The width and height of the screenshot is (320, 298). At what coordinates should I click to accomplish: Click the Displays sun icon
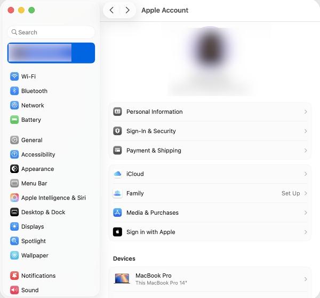[14, 226]
